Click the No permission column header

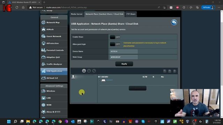click(x=162, y=77)
